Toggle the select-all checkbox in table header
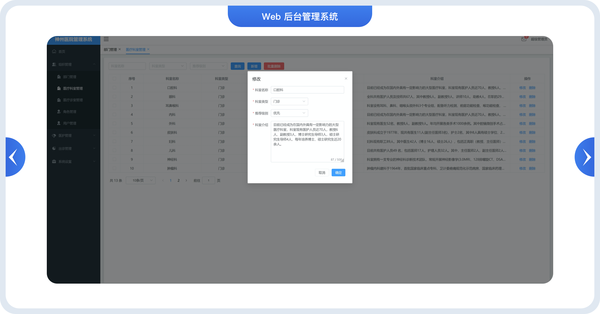This screenshot has width=600, height=314. pyautogui.click(x=114, y=79)
